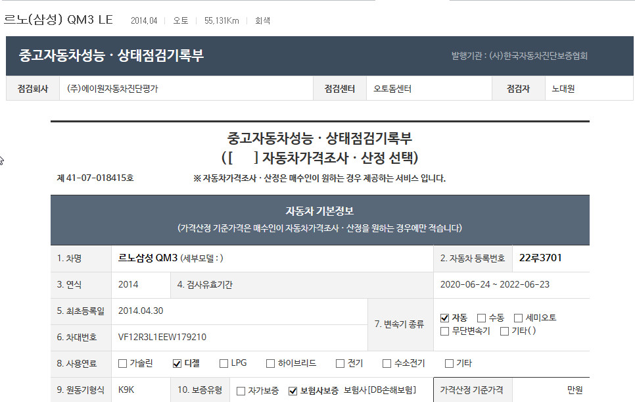Viewport: 635px width, 402px height.
Task: Select the 점검센터 label cell
Action: pos(340,88)
